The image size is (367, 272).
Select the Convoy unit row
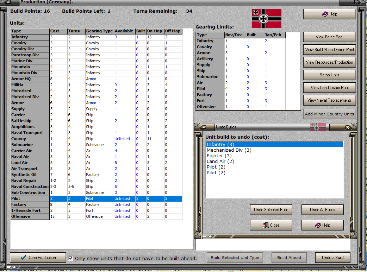(x=96, y=139)
